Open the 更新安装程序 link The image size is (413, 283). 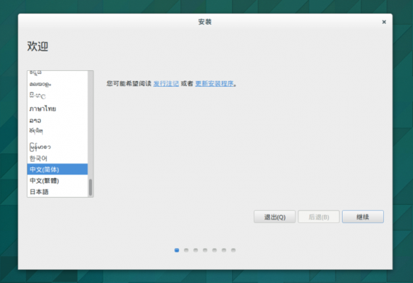214,84
